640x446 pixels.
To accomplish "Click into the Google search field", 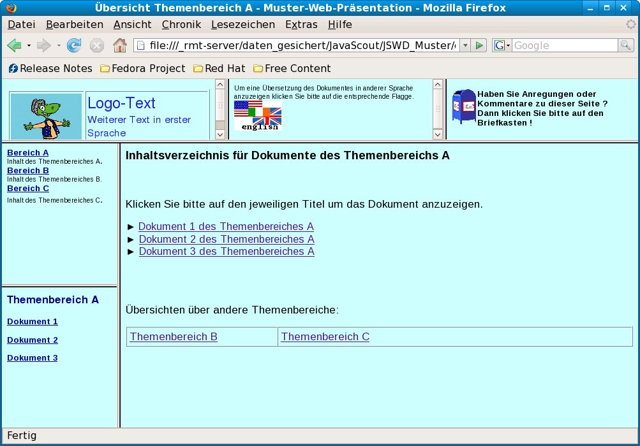I will pyautogui.click(x=564, y=46).
